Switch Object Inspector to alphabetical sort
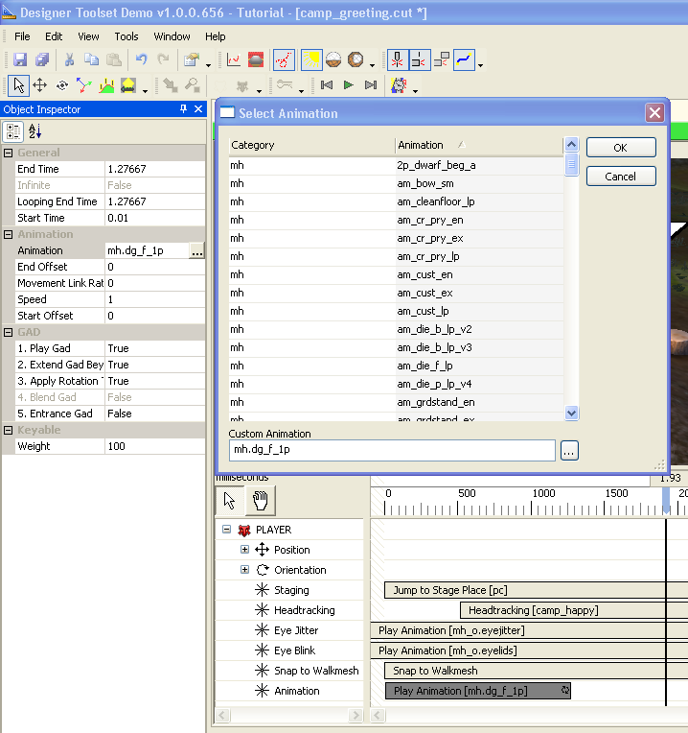 (35, 131)
